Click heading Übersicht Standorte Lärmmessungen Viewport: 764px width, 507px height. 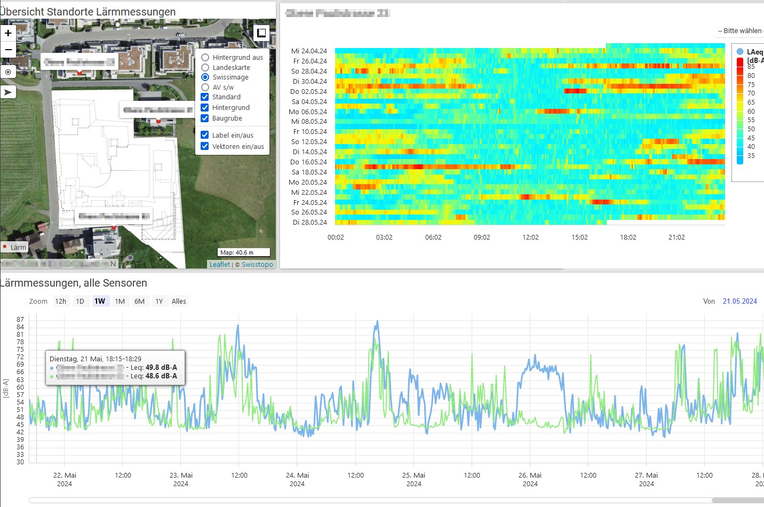87,12
